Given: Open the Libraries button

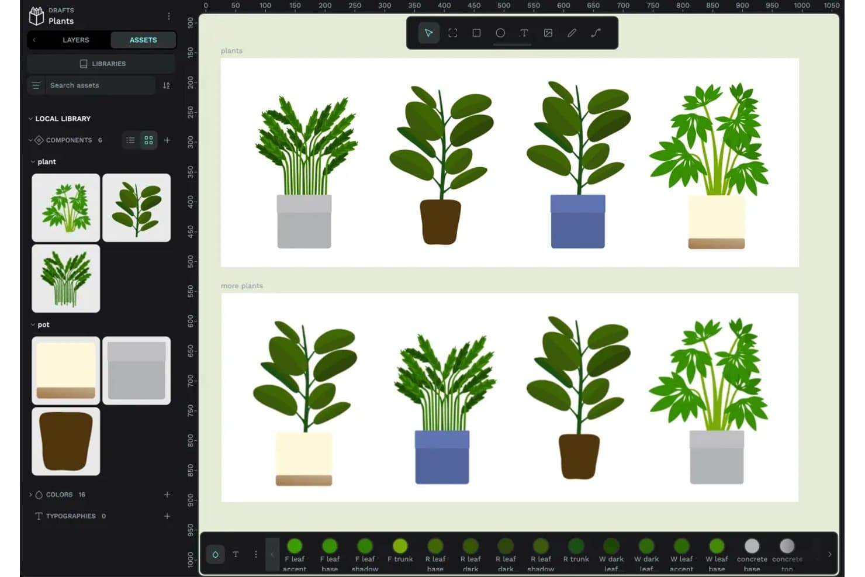Looking at the screenshot, I should click(x=102, y=64).
